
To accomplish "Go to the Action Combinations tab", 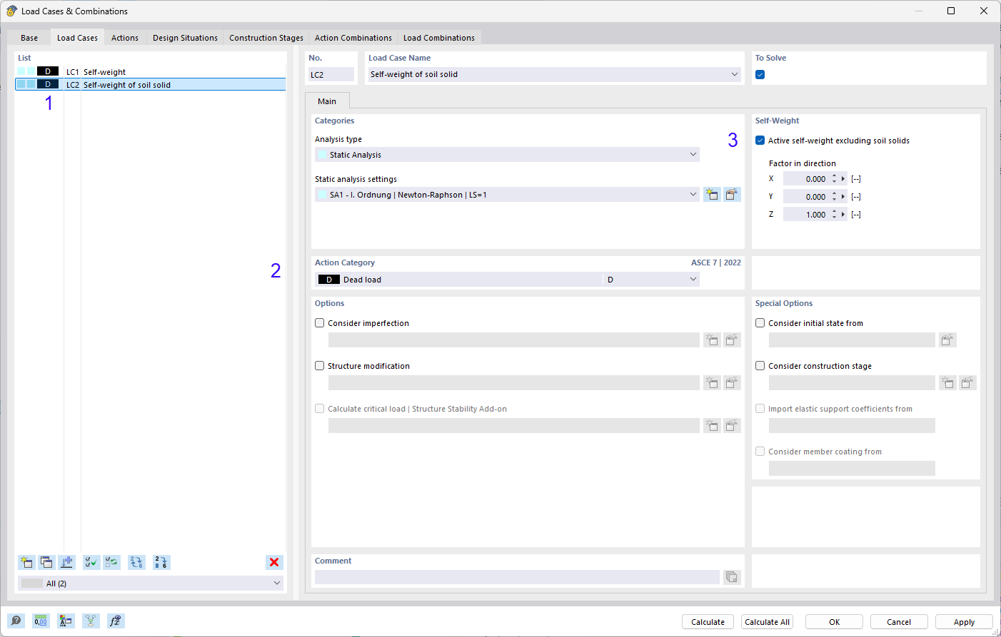I will pos(353,38).
